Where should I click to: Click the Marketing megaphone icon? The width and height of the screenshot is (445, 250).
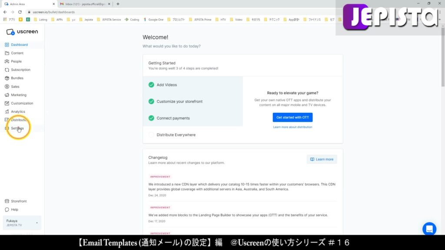click(x=7, y=95)
